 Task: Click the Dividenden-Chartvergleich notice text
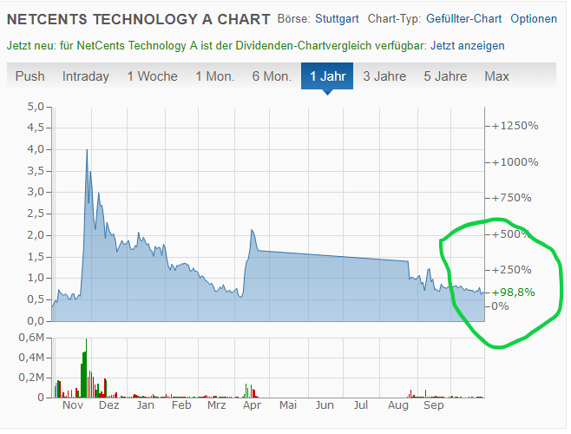(x=216, y=45)
